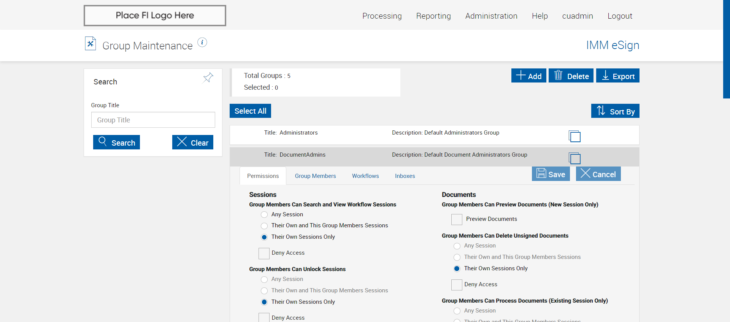
Task: Select the Administrators group checkbox icon
Action: click(574, 136)
